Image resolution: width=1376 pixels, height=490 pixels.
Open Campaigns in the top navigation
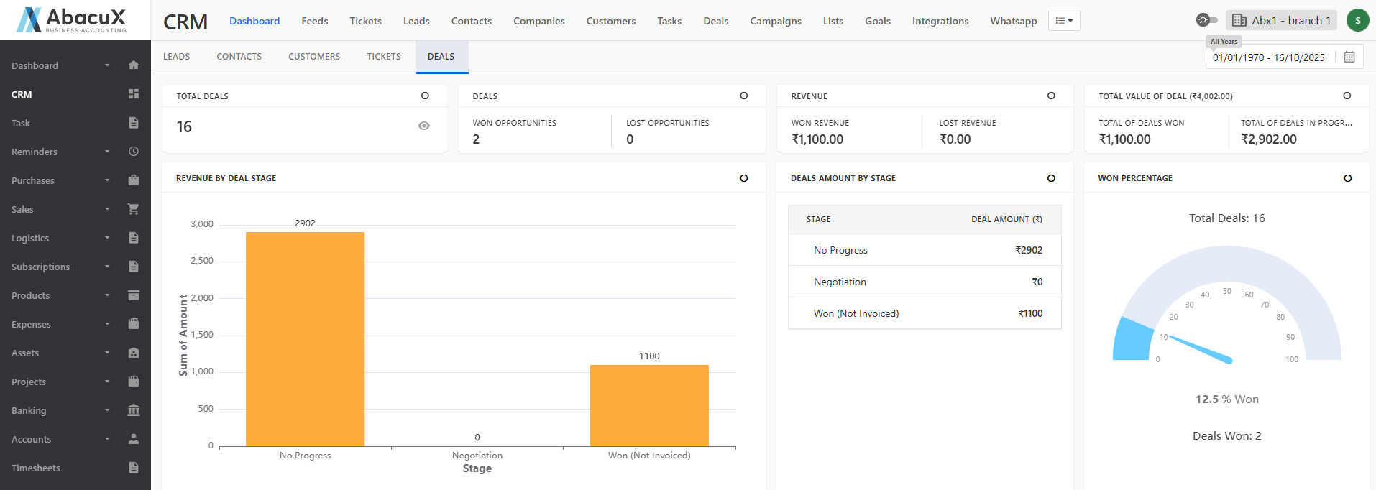775,21
